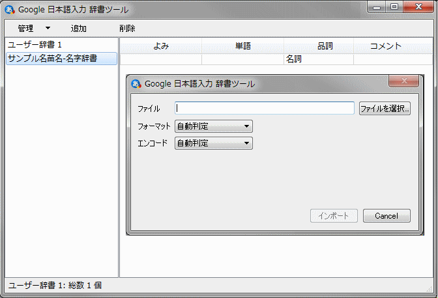Click the コメント column header
Image resolution: width=438 pixels, height=298 pixels.
[x=393, y=46]
